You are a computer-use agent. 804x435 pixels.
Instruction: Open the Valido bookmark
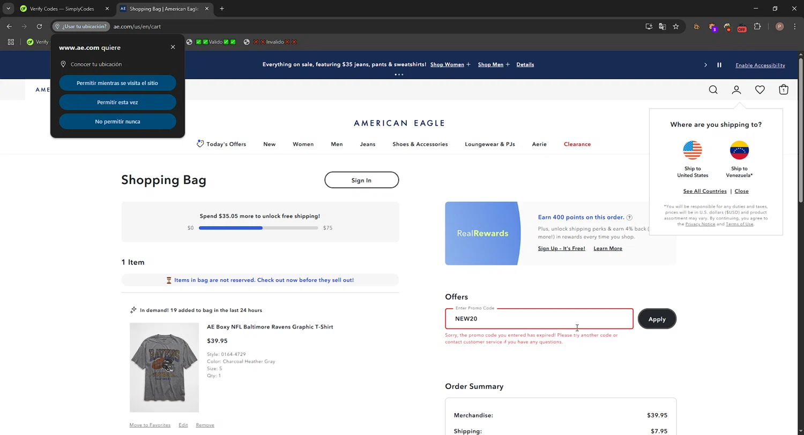tap(211, 42)
